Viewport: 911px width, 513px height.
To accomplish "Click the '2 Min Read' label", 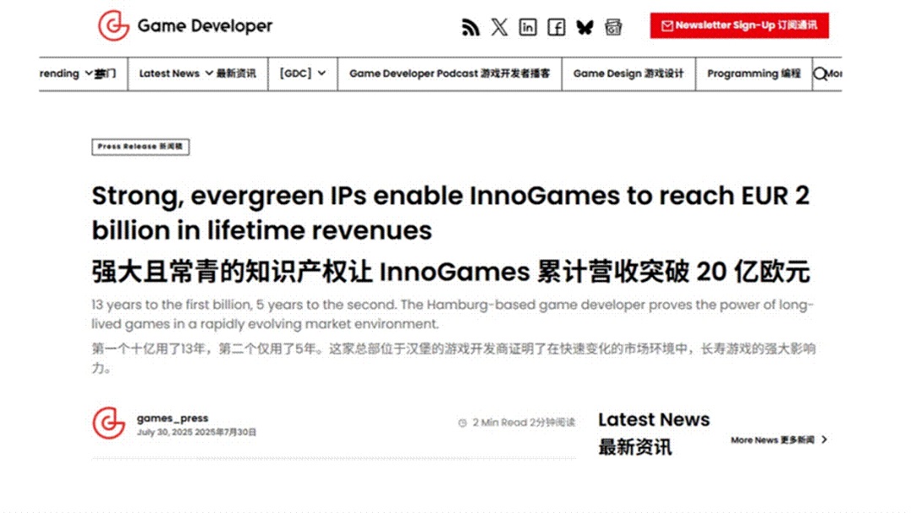I will 524,423.
